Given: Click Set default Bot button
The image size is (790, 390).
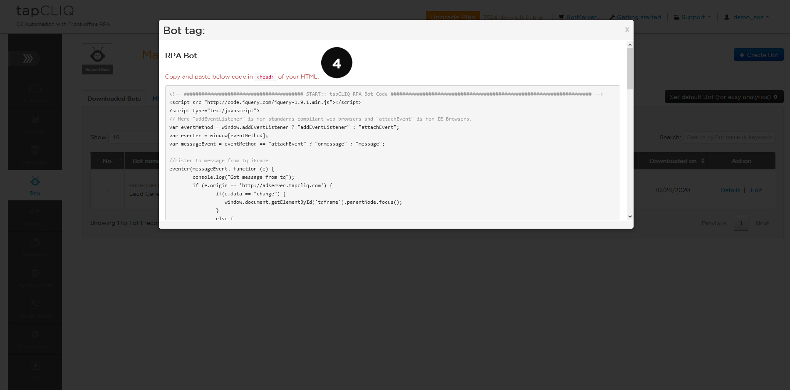Looking at the screenshot, I should [x=724, y=97].
